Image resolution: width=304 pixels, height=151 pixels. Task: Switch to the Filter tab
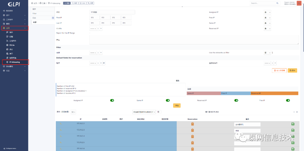43,13
